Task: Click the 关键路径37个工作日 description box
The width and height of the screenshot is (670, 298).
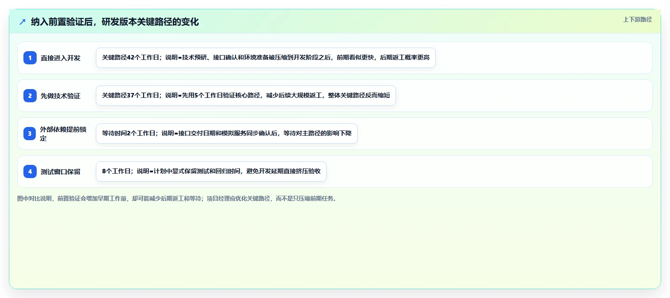Action: coord(246,96)
